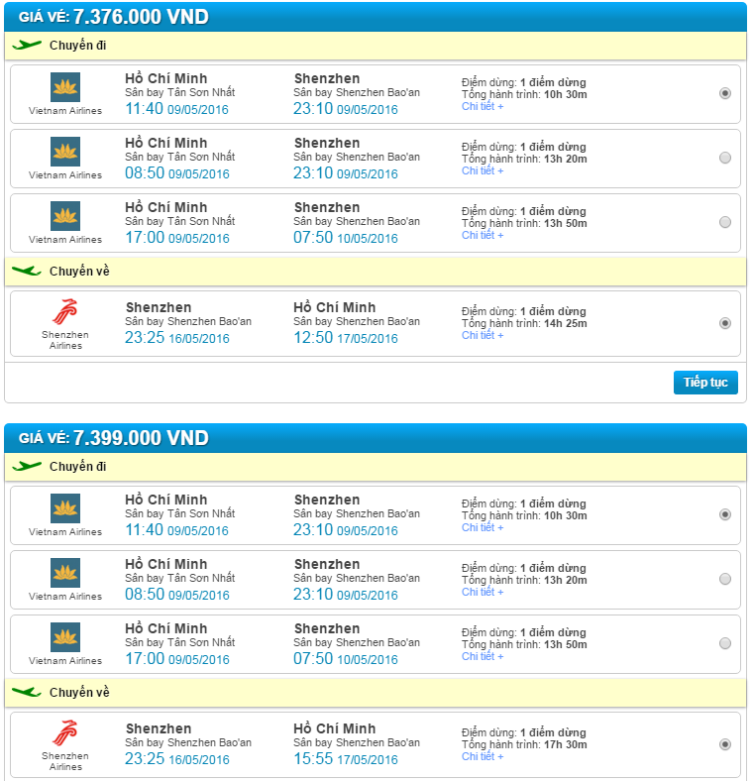Expand Chi tiết for 10h 30m flight, 7.399.000 fare

tap(483, 527)
